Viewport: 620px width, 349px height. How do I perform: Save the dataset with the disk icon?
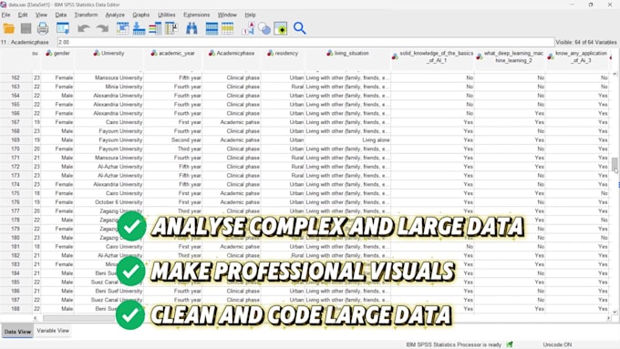click(x=26, y=28)
